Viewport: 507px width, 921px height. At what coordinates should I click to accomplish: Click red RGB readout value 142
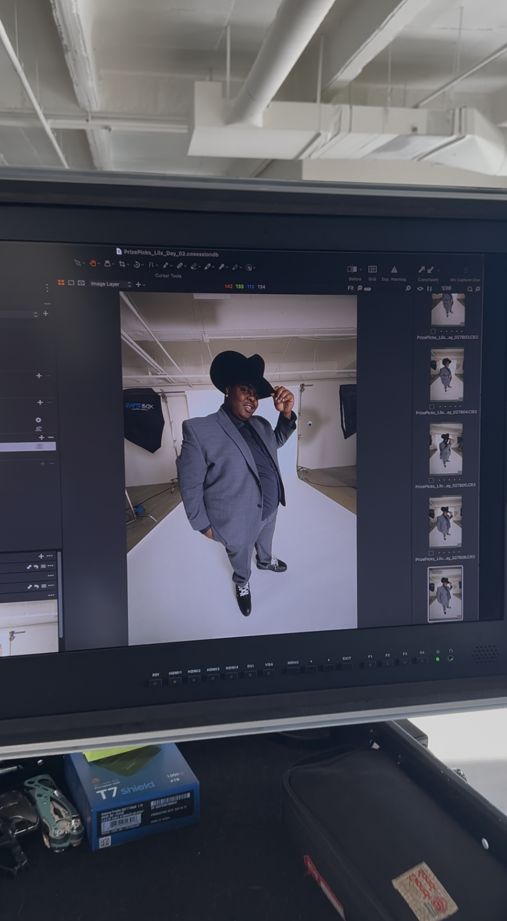229,287
